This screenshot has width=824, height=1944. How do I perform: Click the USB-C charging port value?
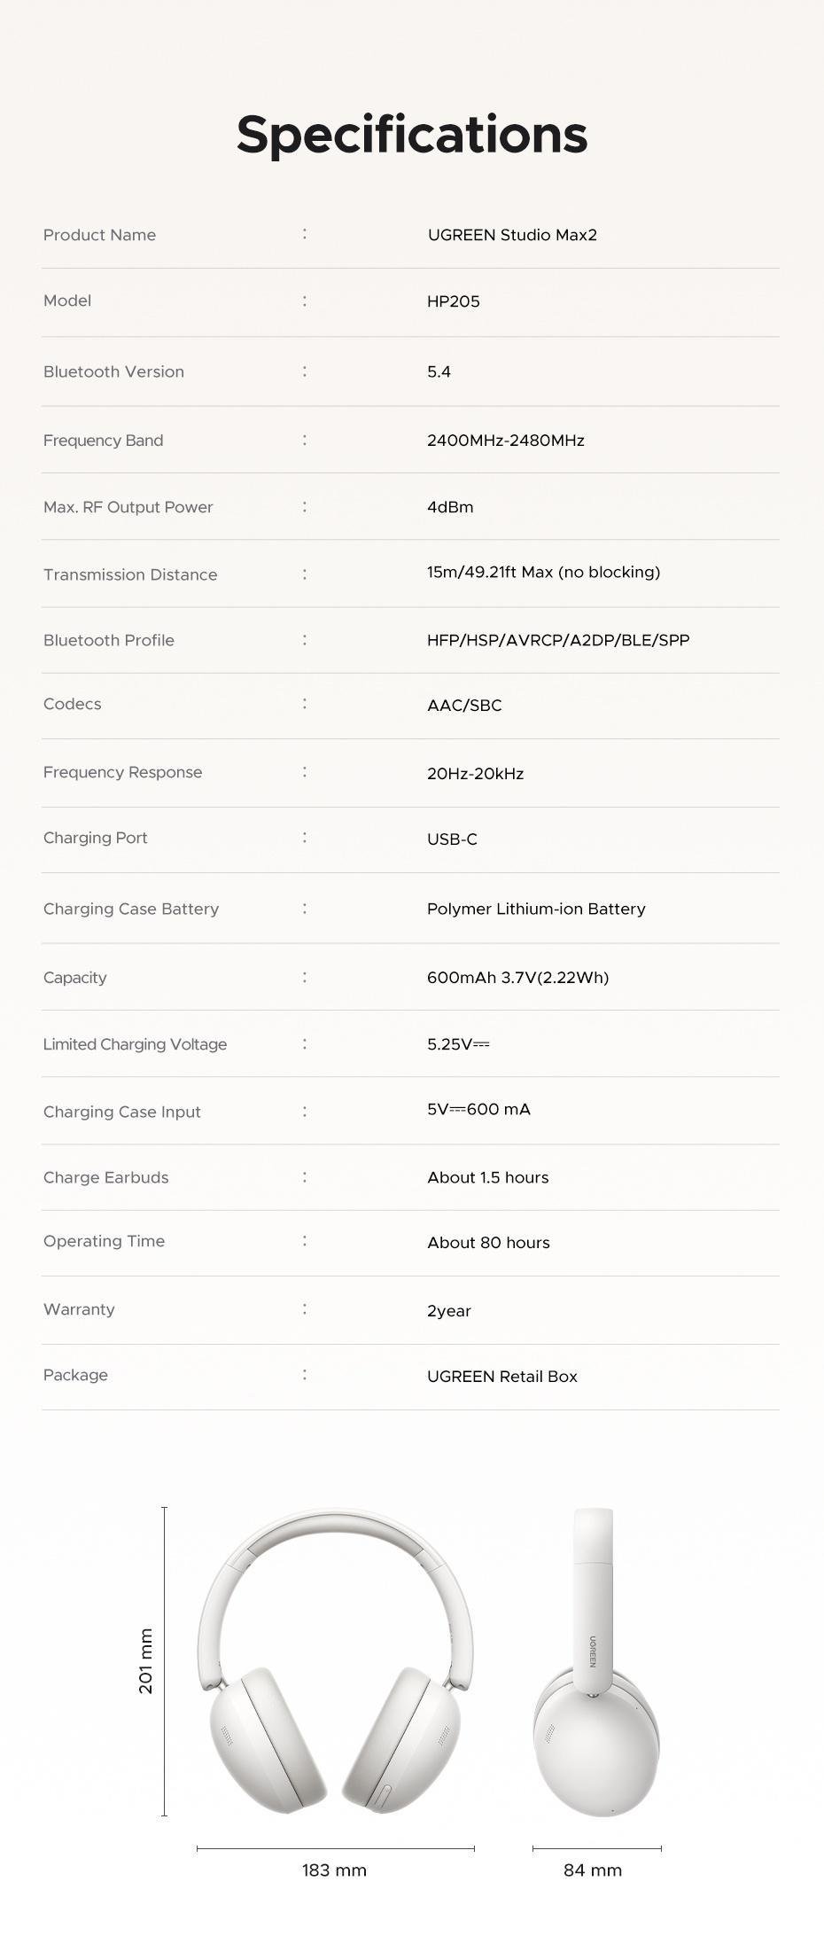452,839
